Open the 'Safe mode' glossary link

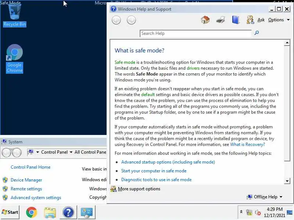[125, 62]
